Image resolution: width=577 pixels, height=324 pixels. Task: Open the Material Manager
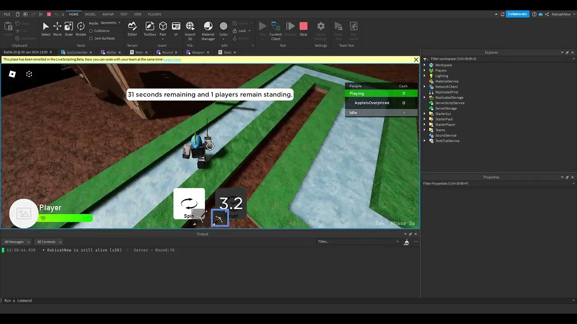coord(208,28)
